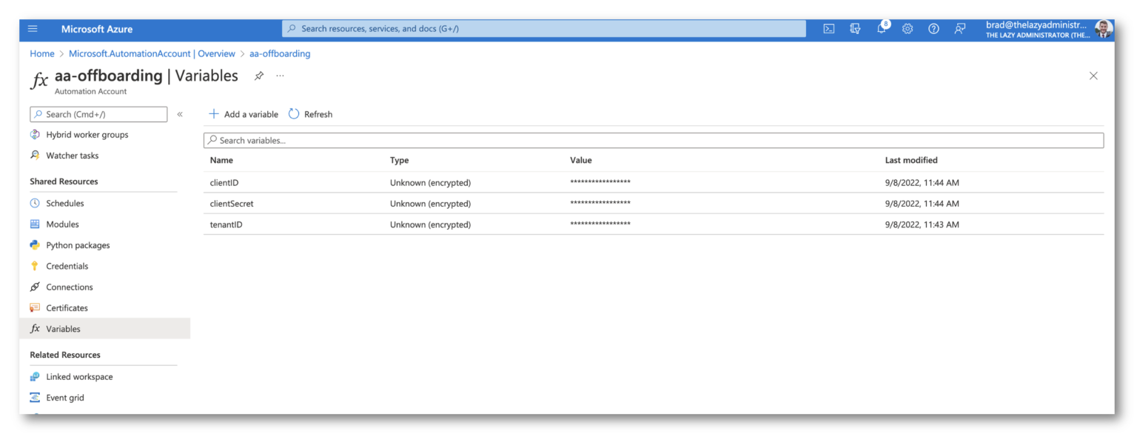The height and width of the screenshot is (437, 1137).
Task: Click the Refresh button
Action: (310, 114)
